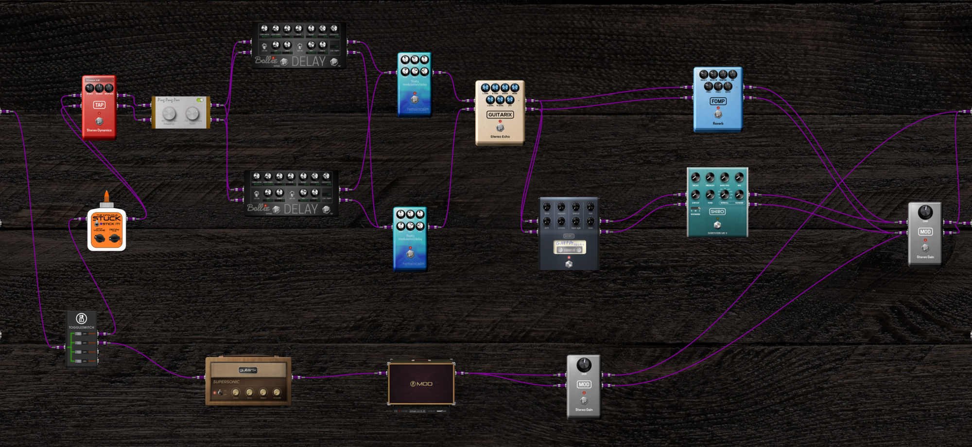This screenshot has height=447, width=972.
Task: Click the Supersonic amp output jack
Action: (296, 377)
